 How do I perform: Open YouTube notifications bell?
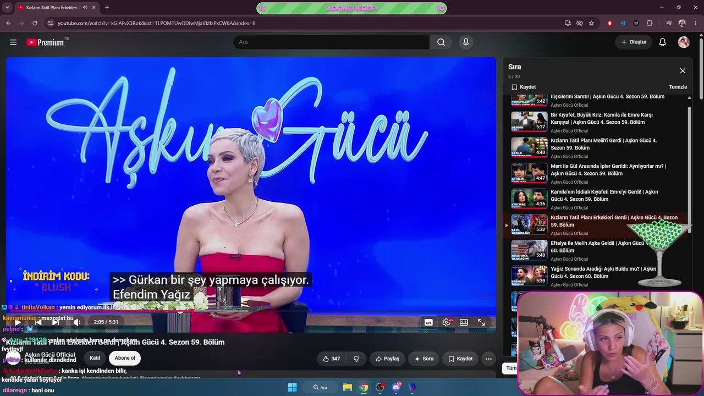click(663, 42)
